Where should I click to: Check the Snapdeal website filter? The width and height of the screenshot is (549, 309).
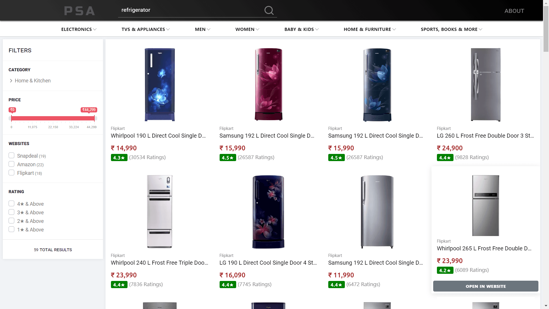(11, 156)
